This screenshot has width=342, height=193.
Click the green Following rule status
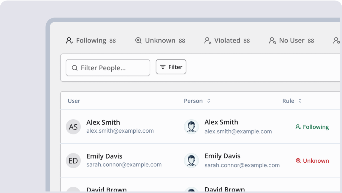pos(312,127)
